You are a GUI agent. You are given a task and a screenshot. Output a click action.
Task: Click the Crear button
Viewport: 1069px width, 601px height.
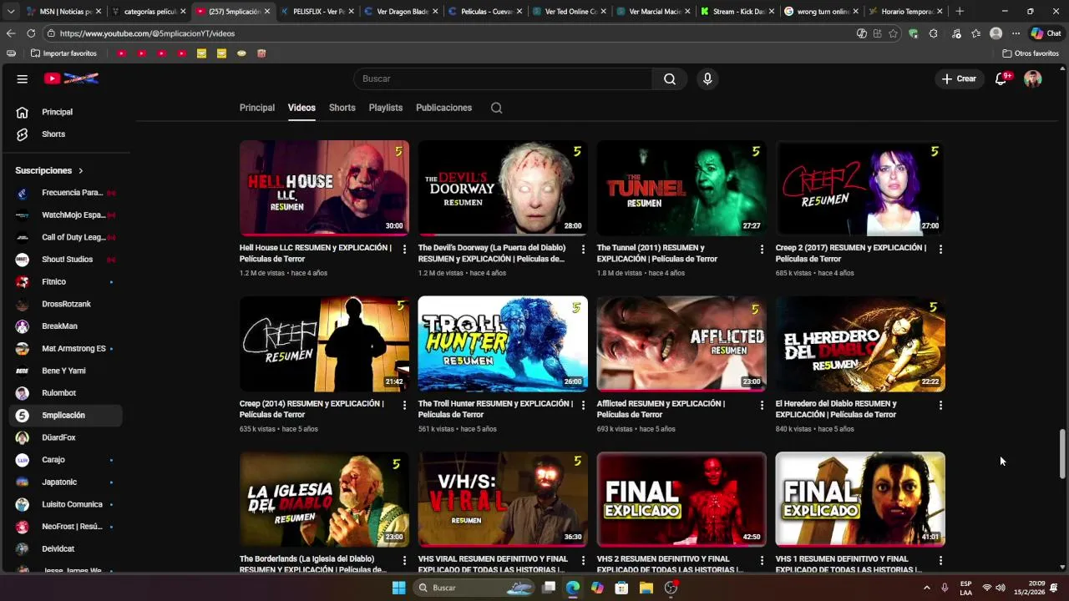tap(959, 78)
